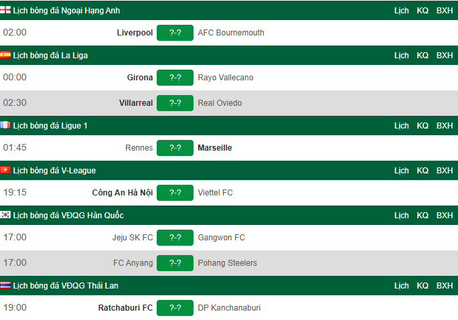
Task: Open Girona vs Rayo Vallecano score box
Action: click(x=175, y=78)
